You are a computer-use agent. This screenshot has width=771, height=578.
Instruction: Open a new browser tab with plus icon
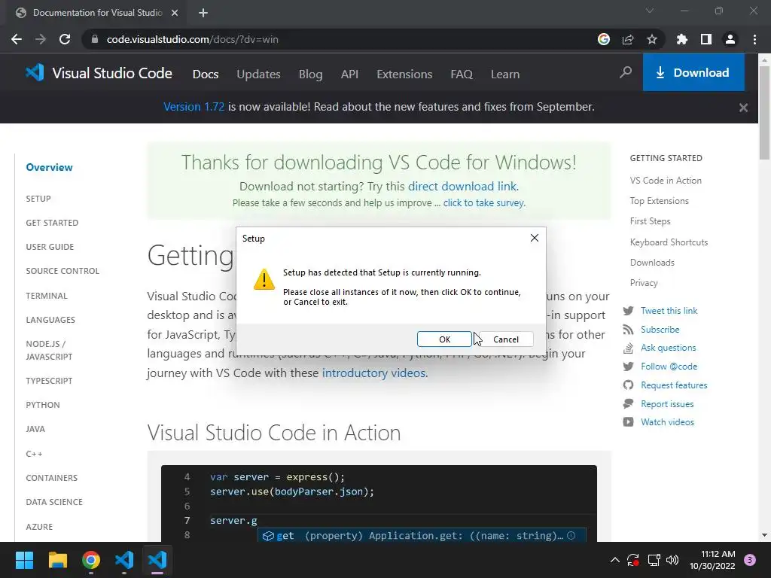click(x=203, y=13)
